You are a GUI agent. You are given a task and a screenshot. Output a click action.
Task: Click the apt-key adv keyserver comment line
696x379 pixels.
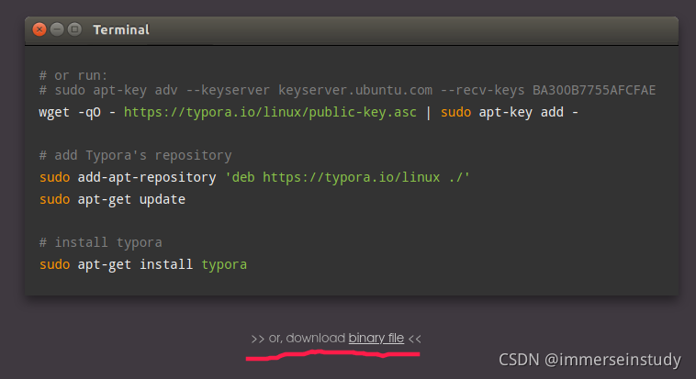[x=348, y=90]
